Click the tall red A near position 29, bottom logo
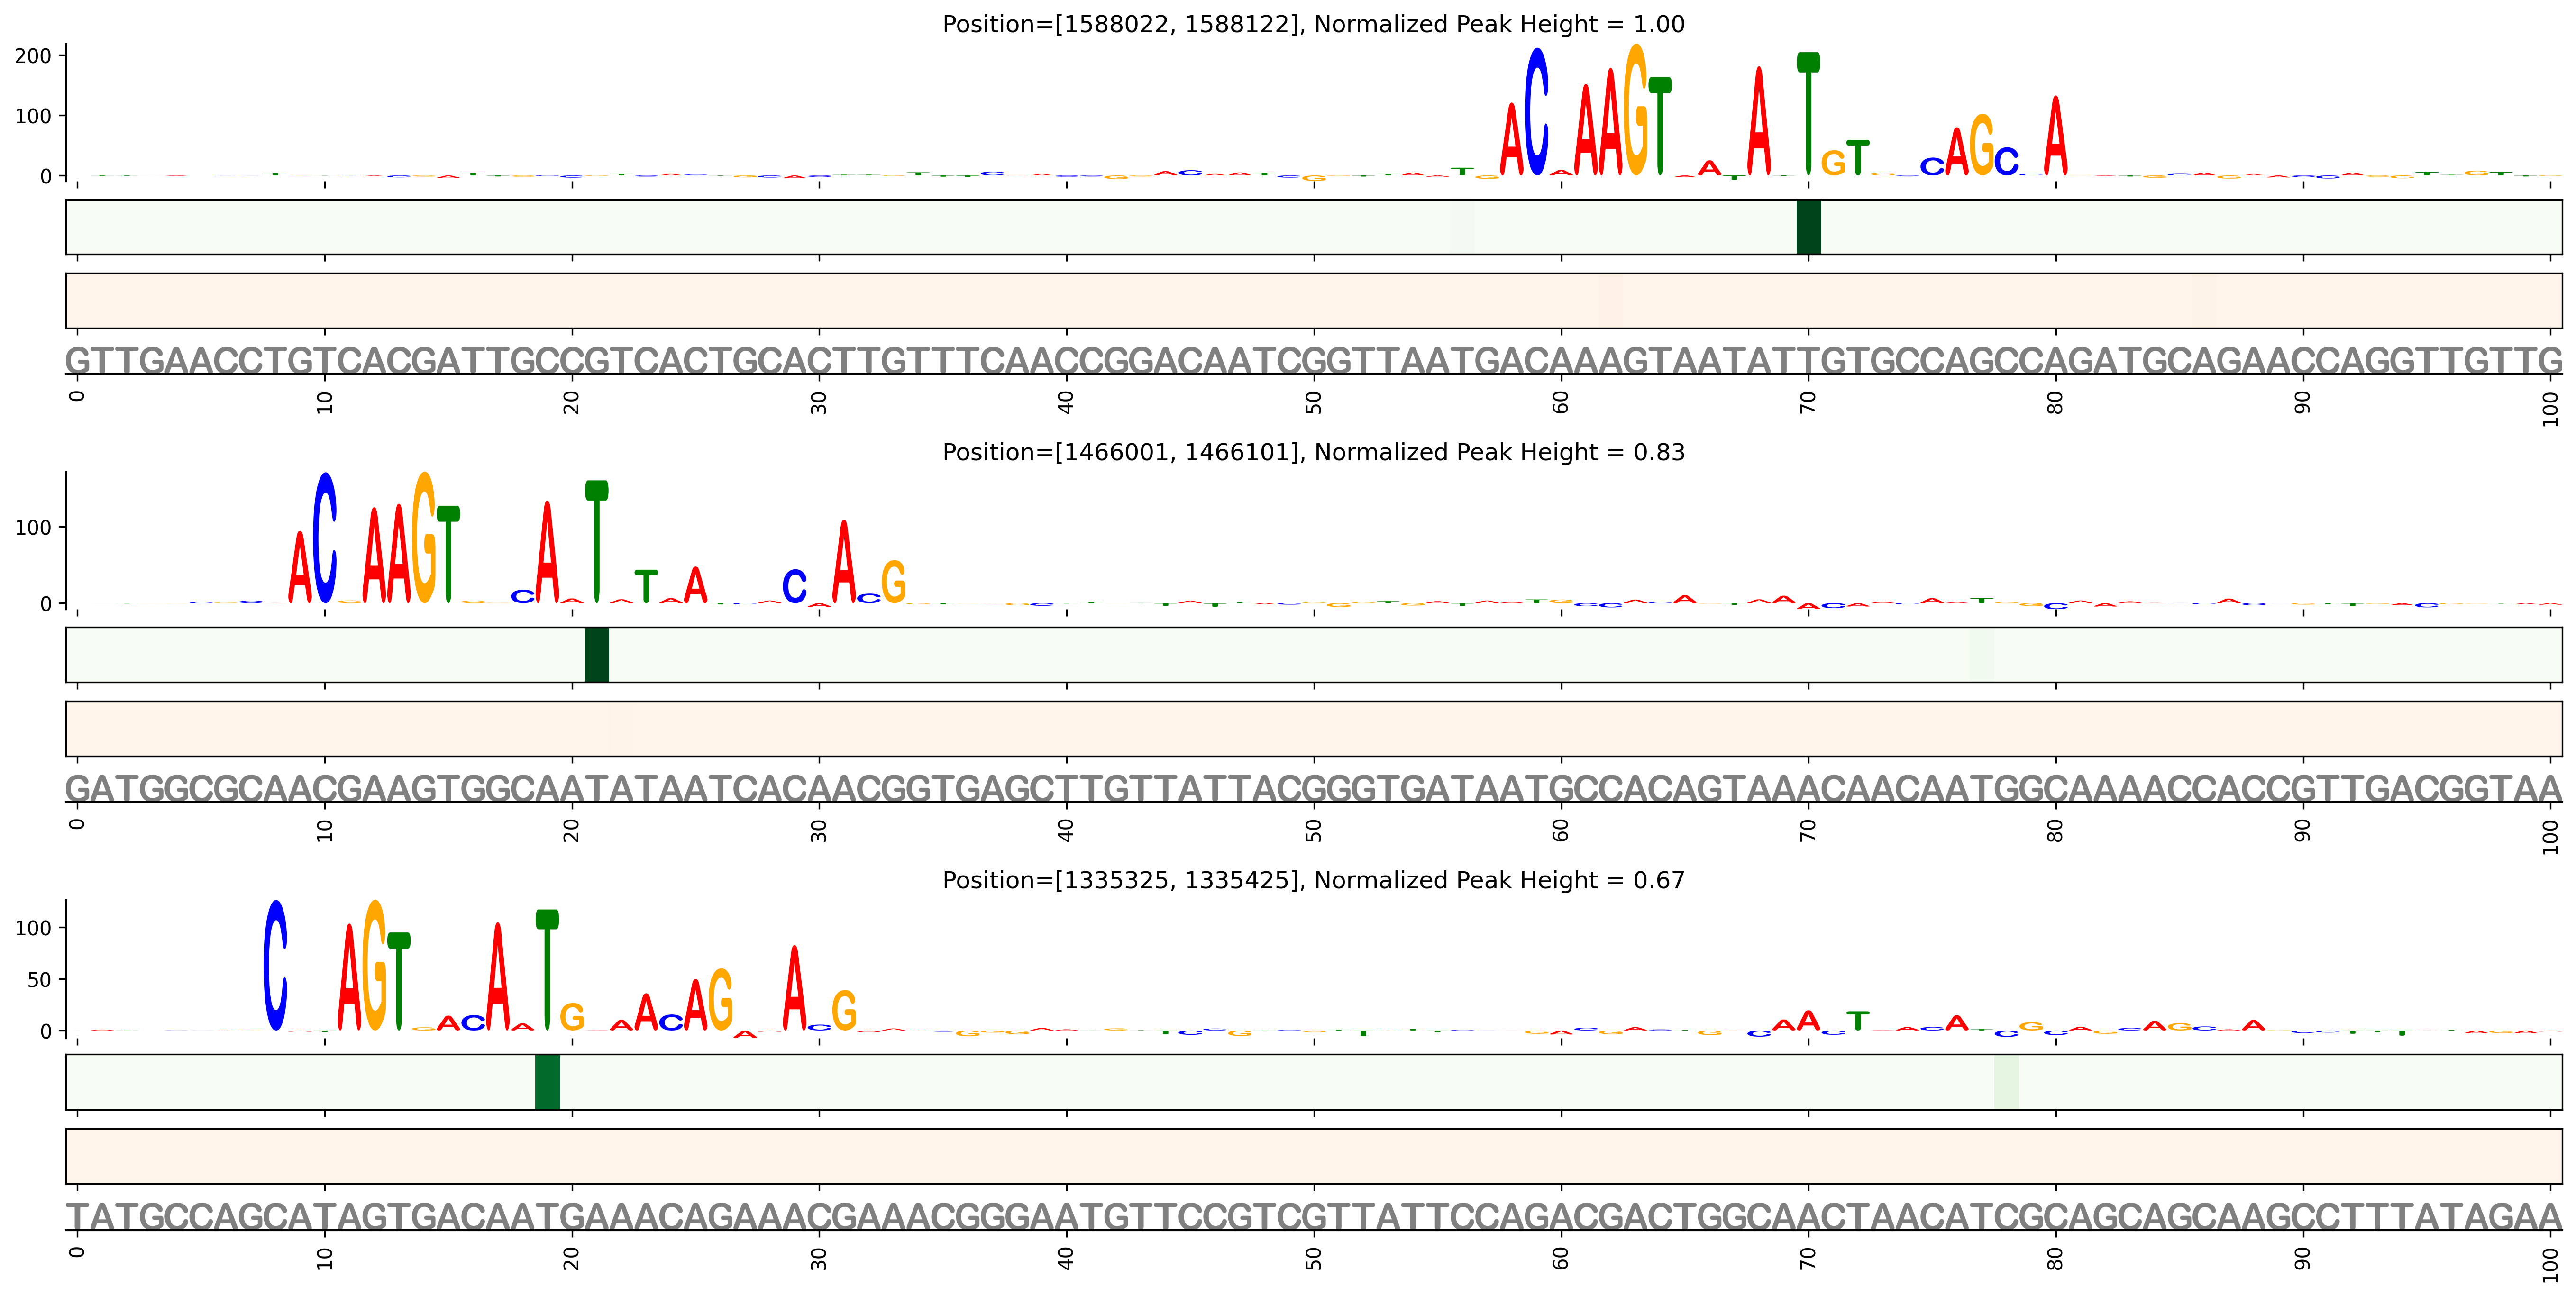 (794, 988)
